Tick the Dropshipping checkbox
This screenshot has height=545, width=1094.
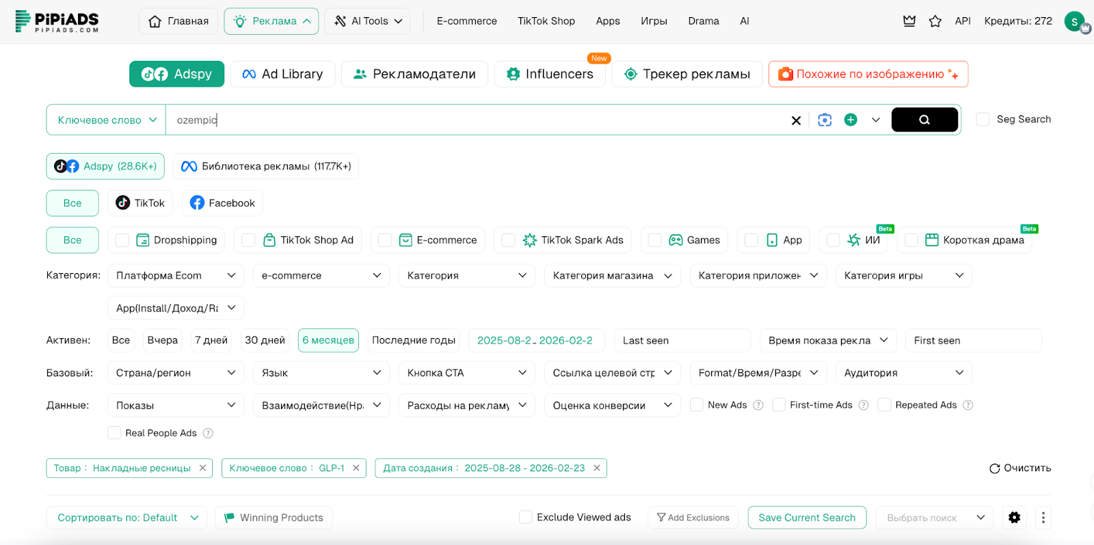[122, 240]
